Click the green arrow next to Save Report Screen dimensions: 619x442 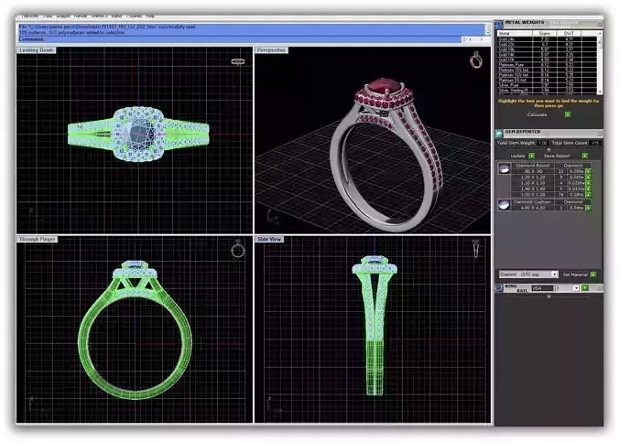[585, 156]
